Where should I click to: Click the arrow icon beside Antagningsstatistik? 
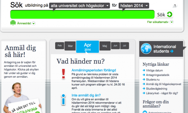click(144, 75)
